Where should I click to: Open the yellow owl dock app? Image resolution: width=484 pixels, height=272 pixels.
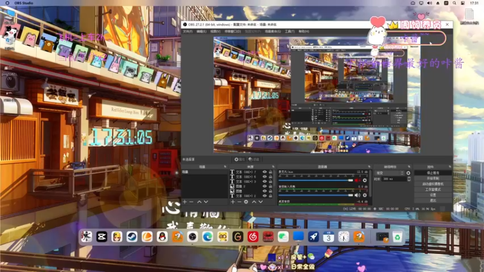(x=223, y=237)
